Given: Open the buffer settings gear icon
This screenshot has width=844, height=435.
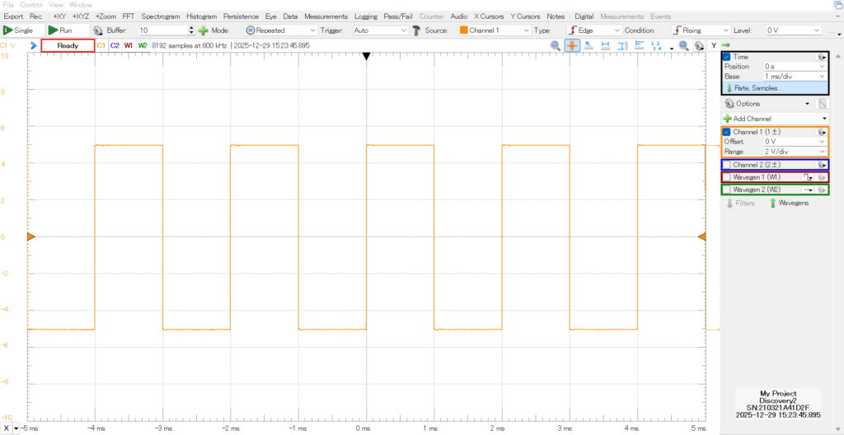Looking at the screenshot, I should [98, 30].
